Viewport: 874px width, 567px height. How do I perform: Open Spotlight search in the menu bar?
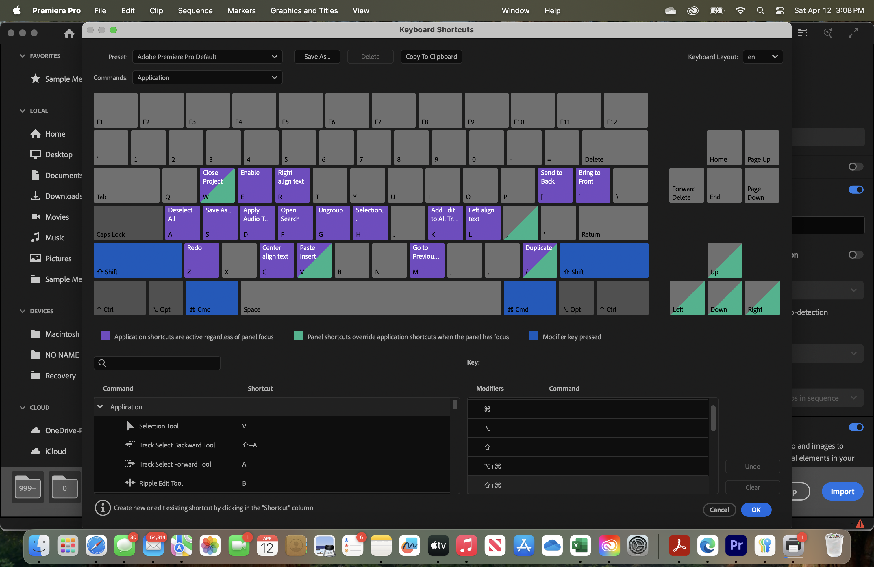click(760, 11)
